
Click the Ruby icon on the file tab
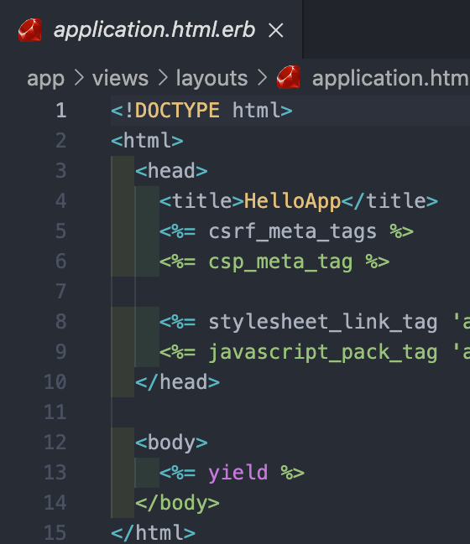[x=30, y=30]
